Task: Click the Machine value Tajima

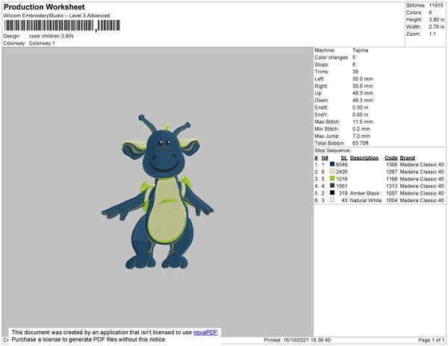Action: pyautogui.click(x=360, y=51)
